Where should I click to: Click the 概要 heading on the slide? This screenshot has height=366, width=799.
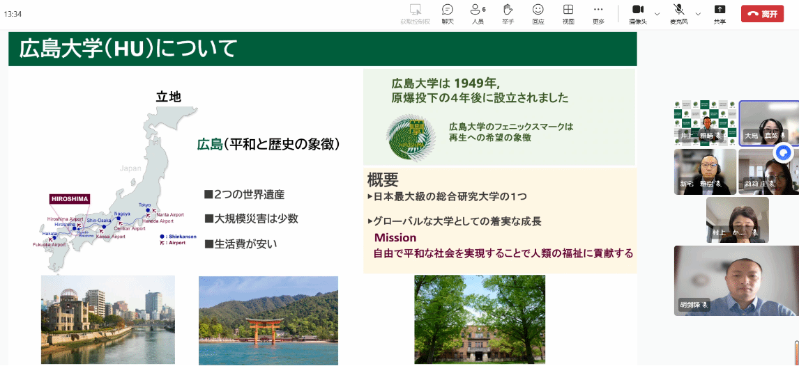(383, 180)
